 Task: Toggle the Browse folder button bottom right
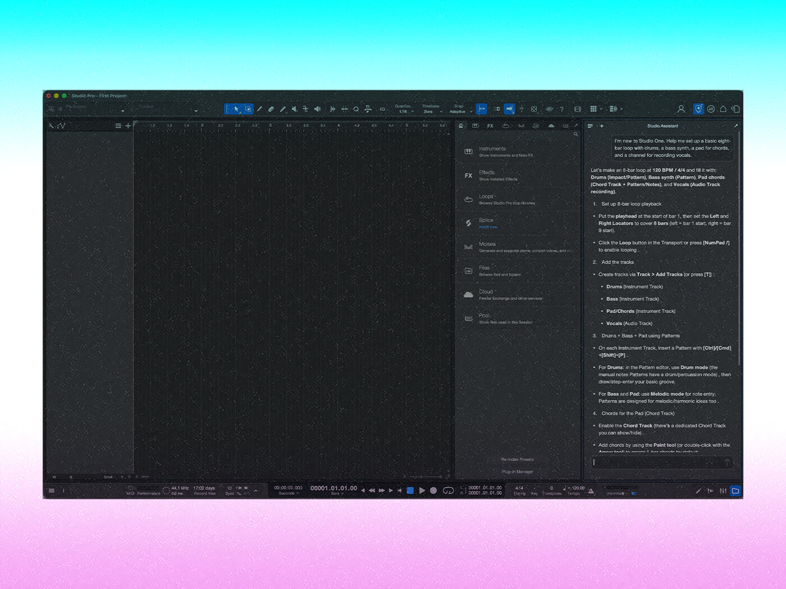pyautogui.click(x=735, y=491)
